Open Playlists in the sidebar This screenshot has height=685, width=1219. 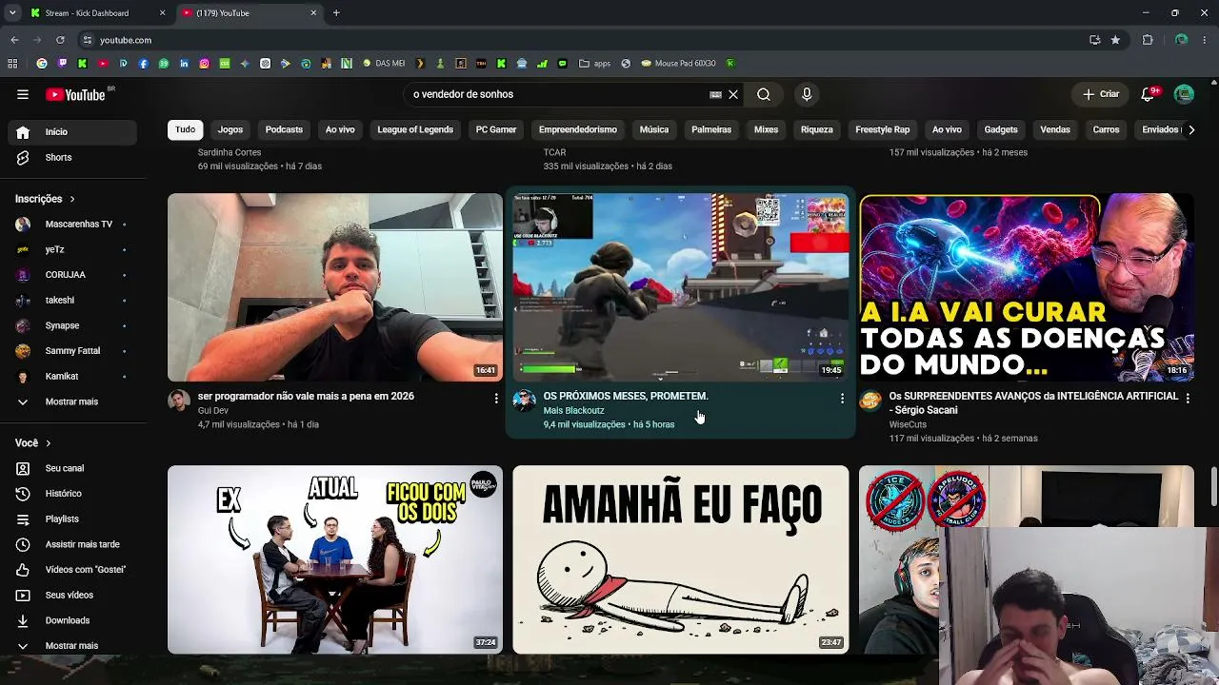(x=72, y=519)
